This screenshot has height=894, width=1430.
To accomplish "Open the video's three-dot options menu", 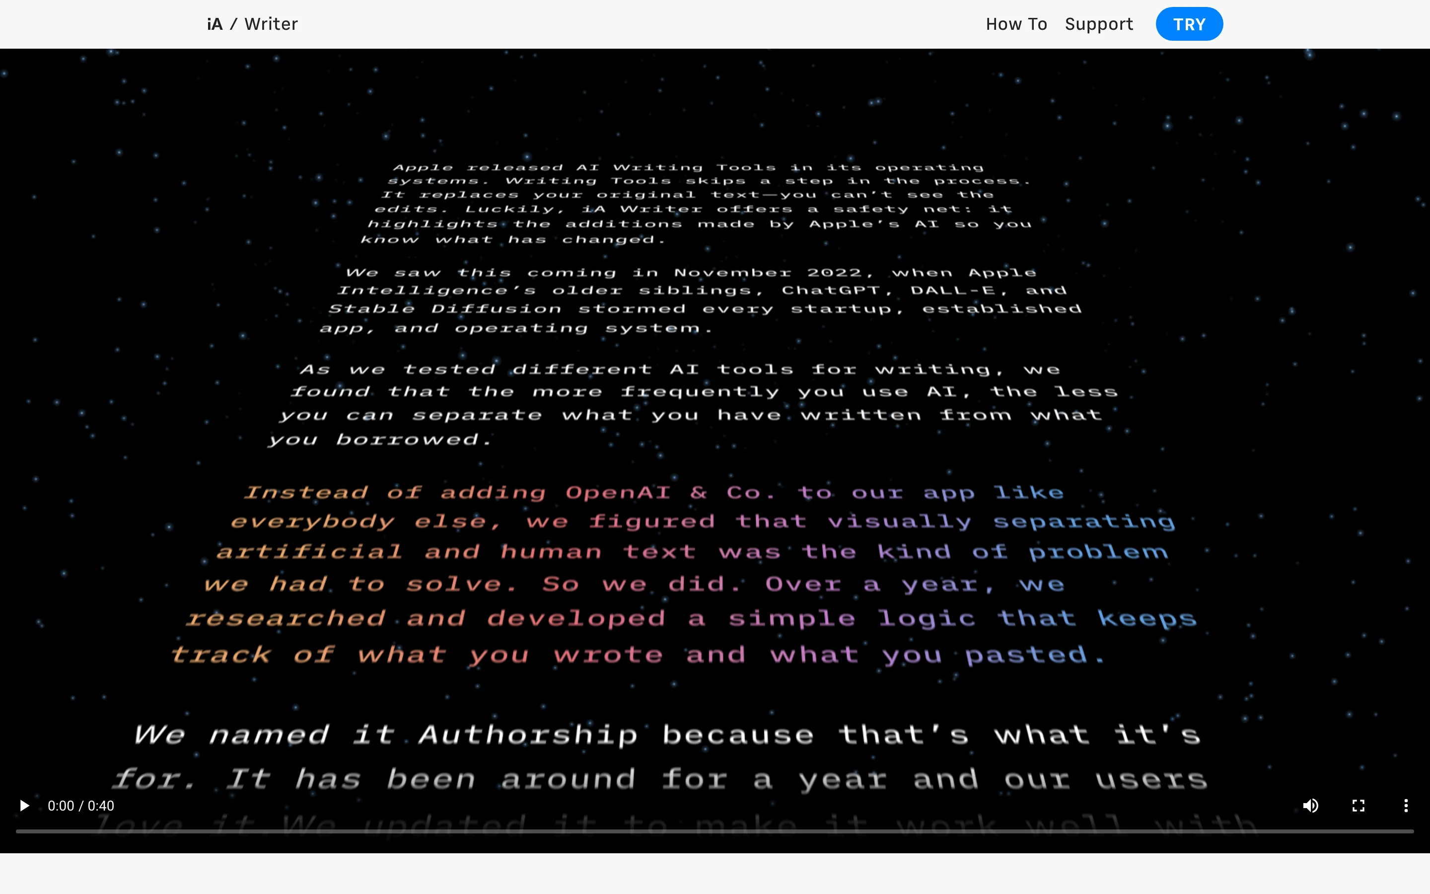I will point(1406,806).
